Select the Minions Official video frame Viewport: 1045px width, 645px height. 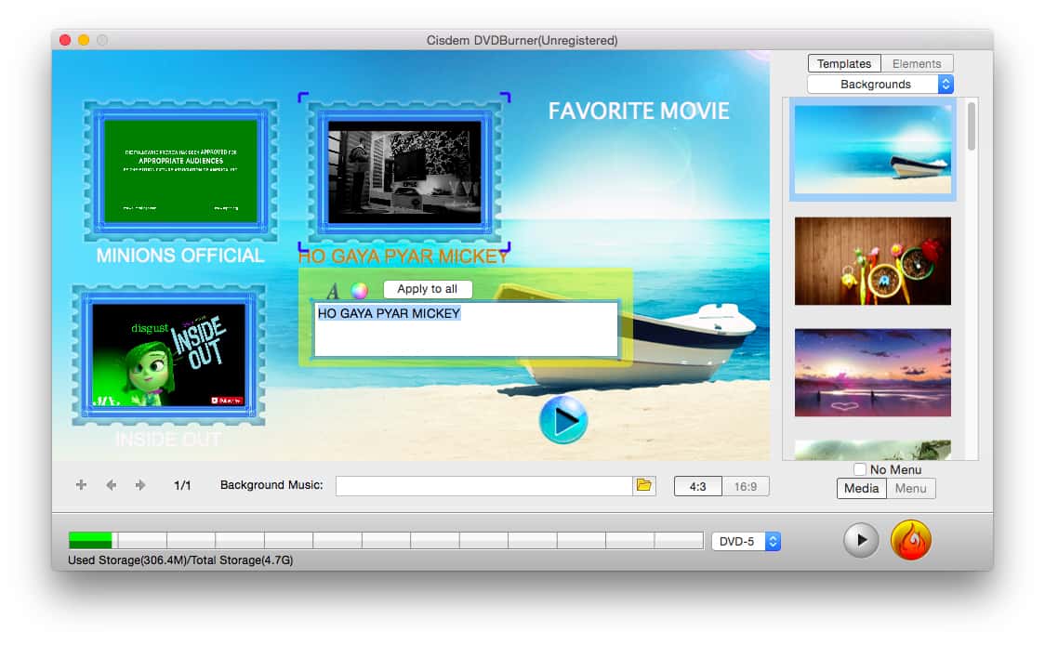[x=180, y=171]
